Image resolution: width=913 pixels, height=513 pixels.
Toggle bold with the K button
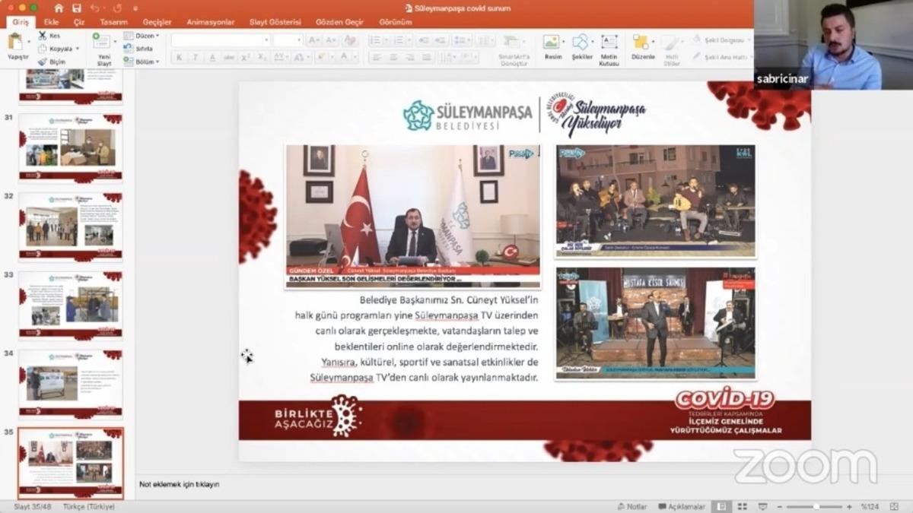coord(178,57)
